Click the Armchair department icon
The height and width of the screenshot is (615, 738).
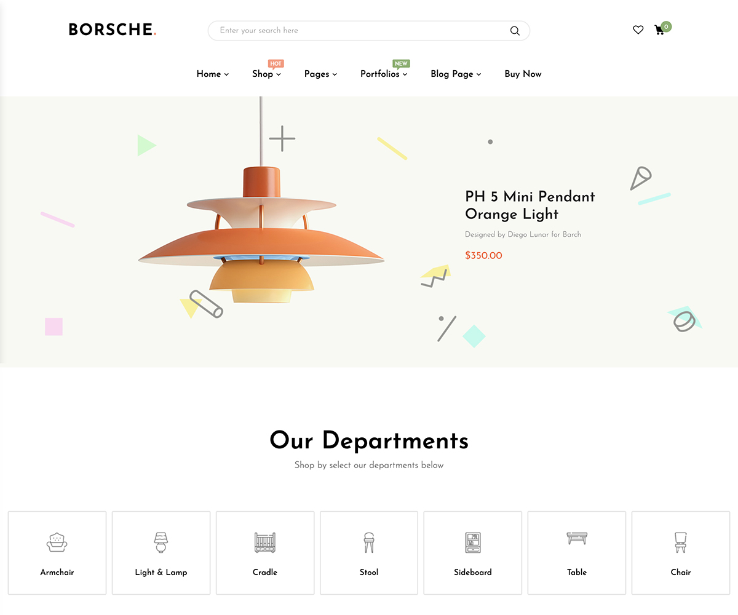[57, 542]
